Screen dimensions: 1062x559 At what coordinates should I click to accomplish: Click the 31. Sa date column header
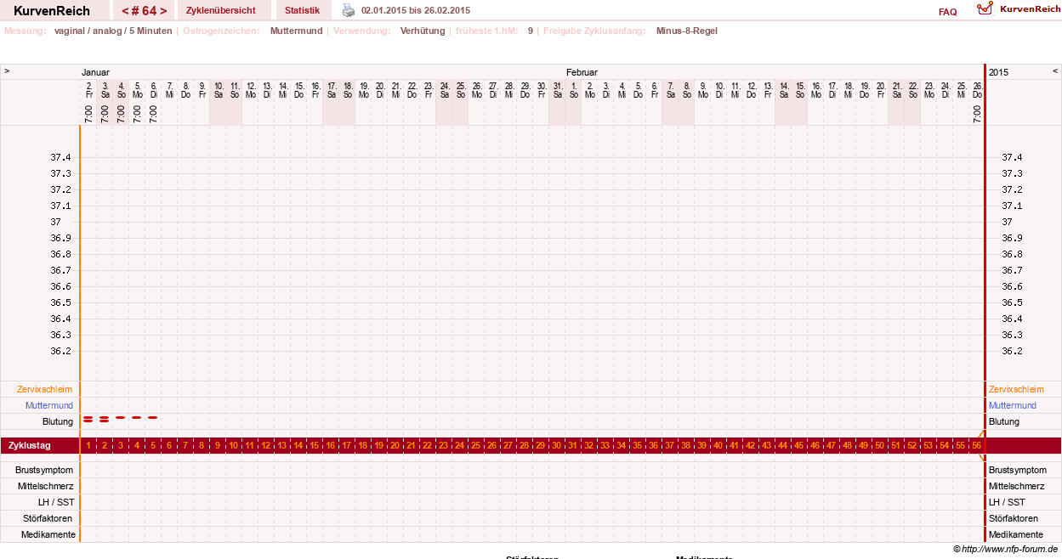coord(557,89)
